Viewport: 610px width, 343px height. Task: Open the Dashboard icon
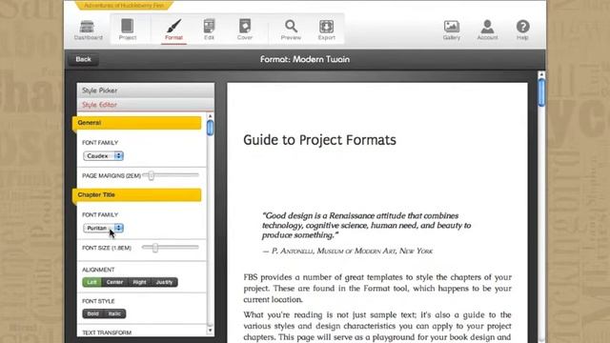(89, 30)
